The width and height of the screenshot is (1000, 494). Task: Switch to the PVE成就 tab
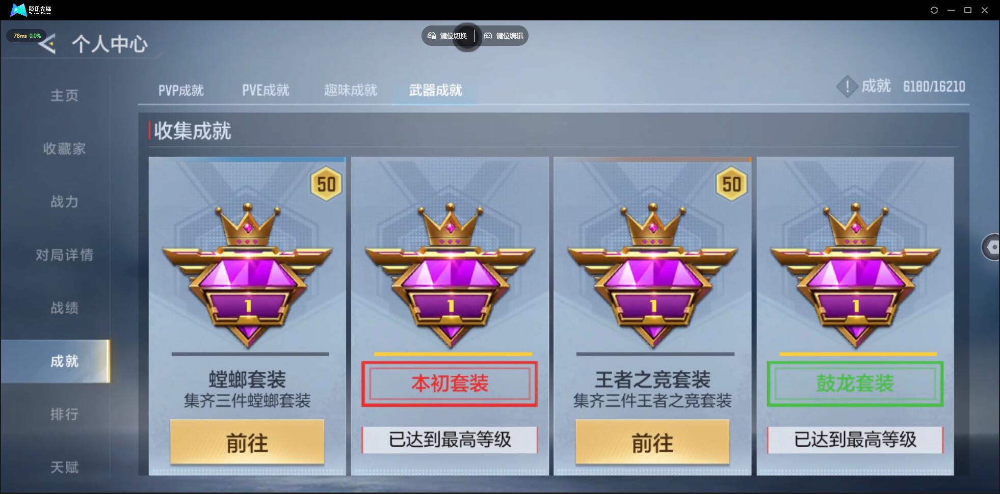[x=266, y=91]
